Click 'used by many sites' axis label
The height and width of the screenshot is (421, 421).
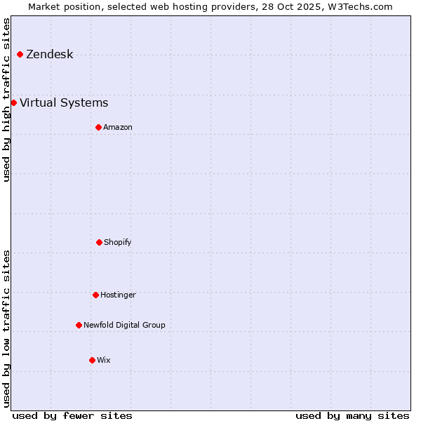tap(352, 415)
